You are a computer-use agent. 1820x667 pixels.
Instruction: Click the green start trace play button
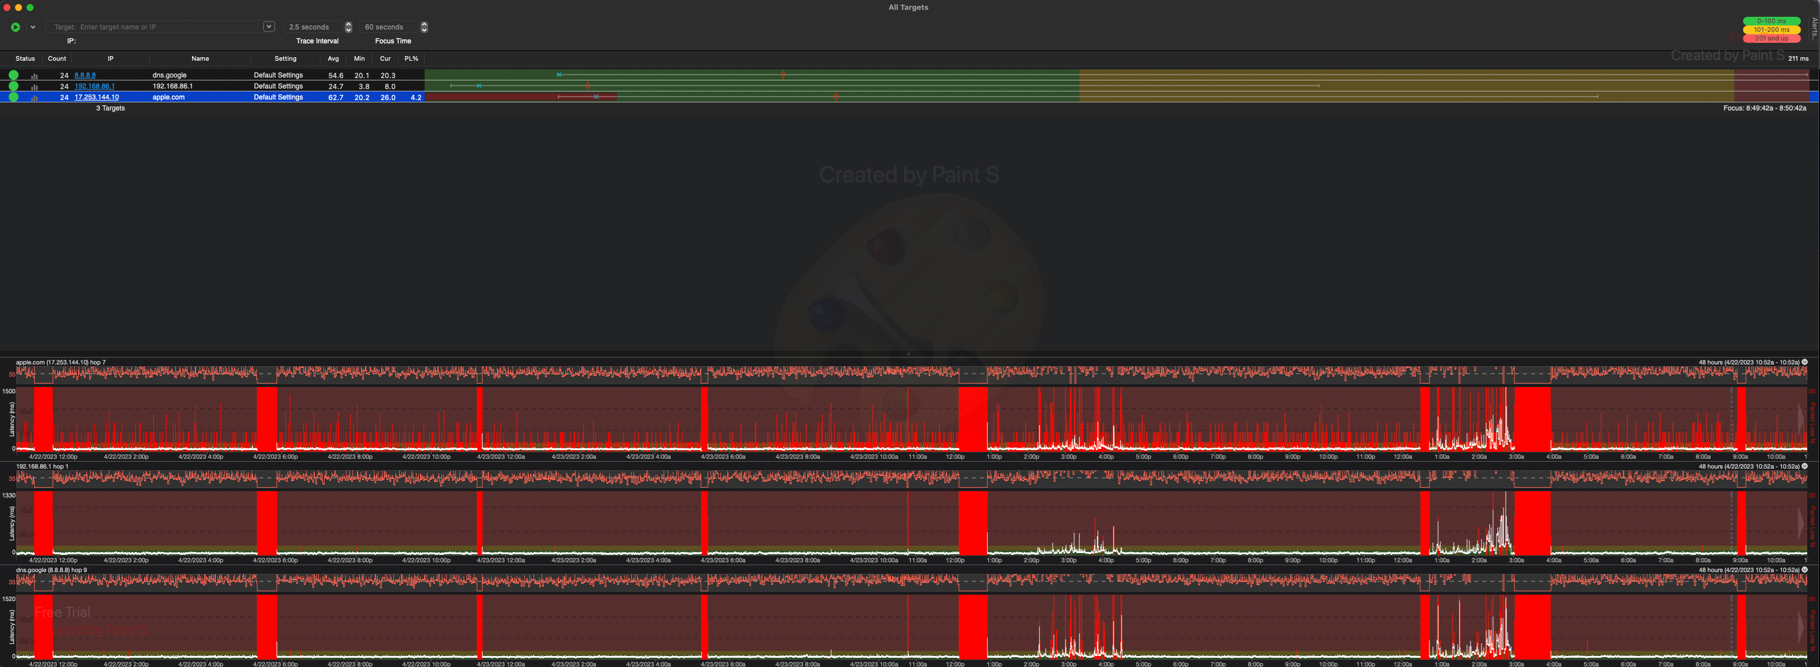[x=16, y=27]
